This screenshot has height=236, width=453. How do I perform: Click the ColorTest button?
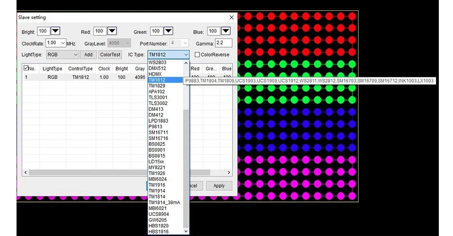(110, 55)
